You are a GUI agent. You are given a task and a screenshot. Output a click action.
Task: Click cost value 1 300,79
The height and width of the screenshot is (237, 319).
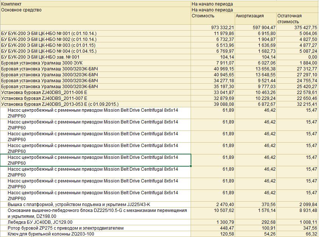point(213,222)
